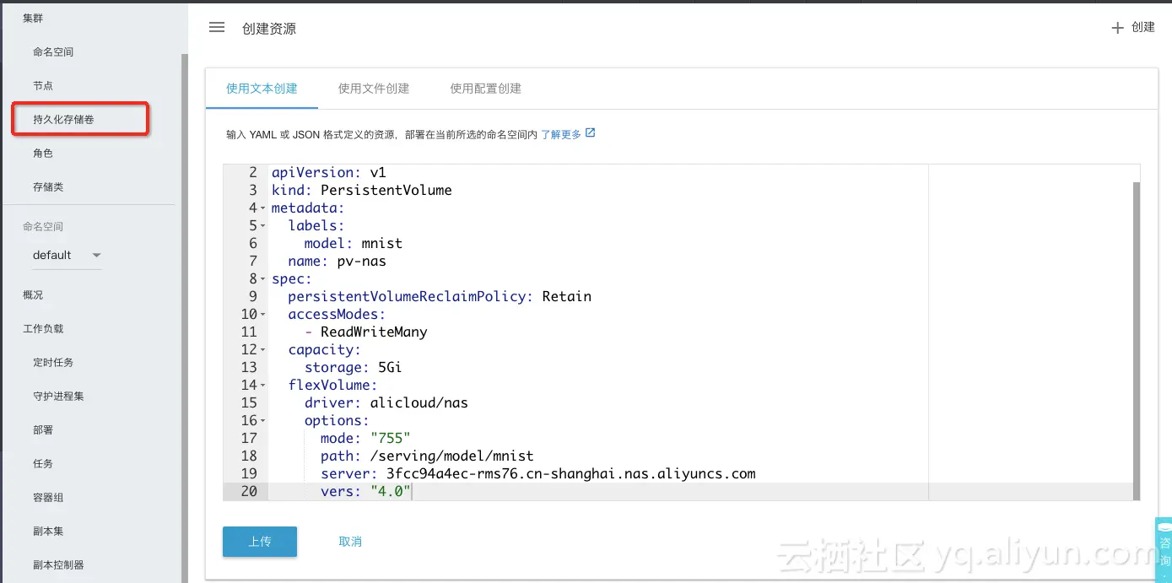
Task: Collapse capacity fold at line 12
Action: (x=262, y=350)
